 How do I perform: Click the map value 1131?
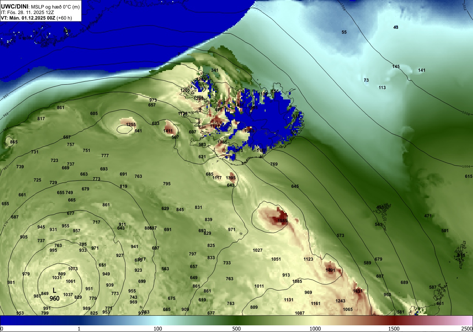coord(289,300)
